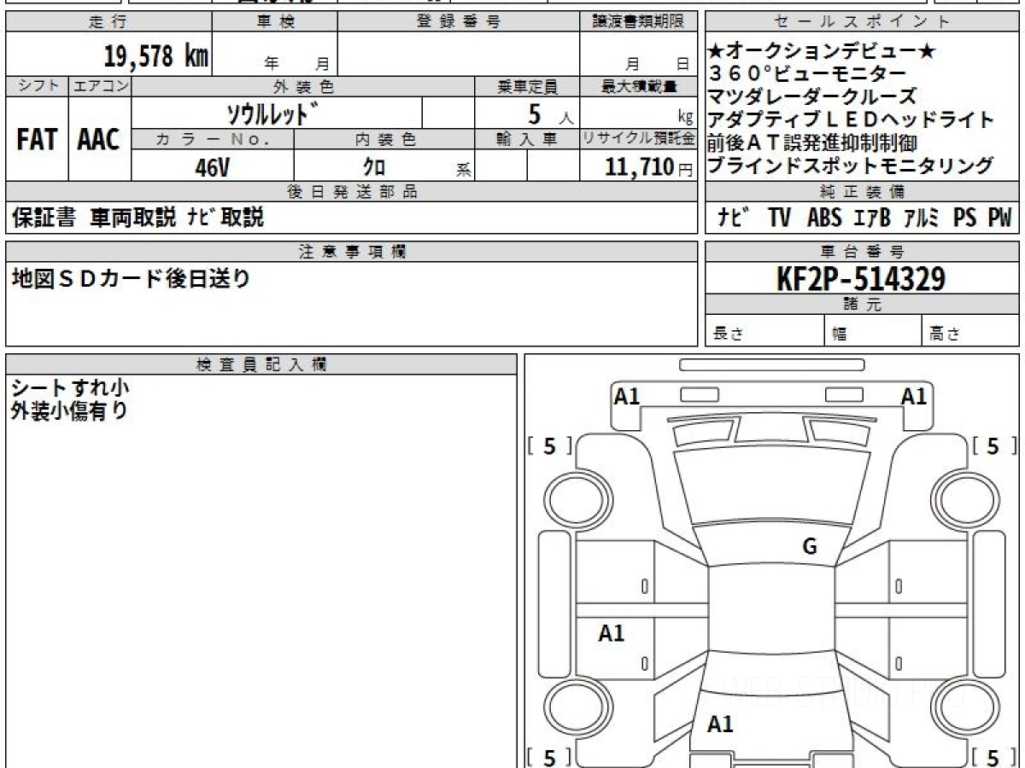Click the 車台番号 header
The image size is (1025, 768).
click(x=863, y=251)
